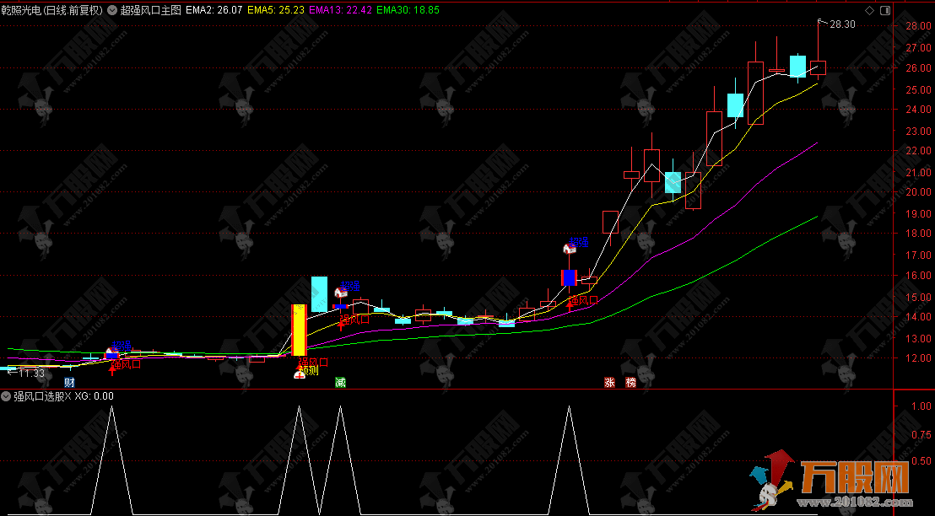Click the 超强风口主图 indicator name
935x516 pixels.
tap(150, 10)
